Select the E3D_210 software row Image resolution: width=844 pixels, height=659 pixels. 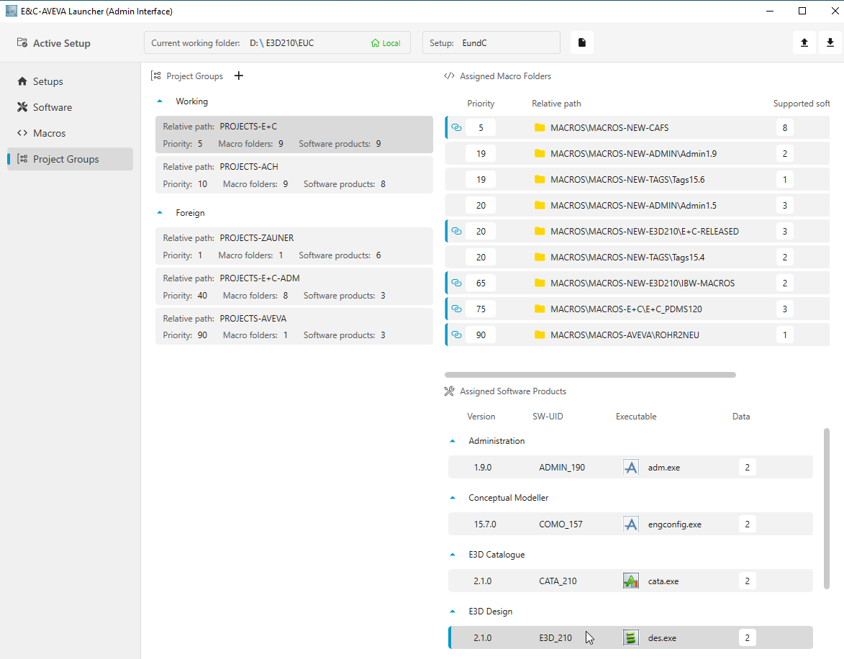[630, 638]
